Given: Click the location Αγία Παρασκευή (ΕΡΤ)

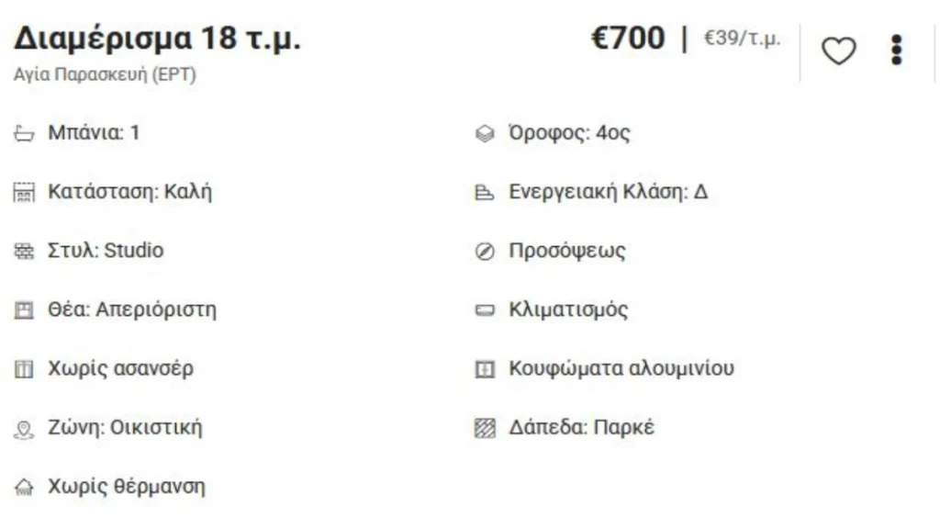Looking at the screenshot, I should [x=105, y=74].
